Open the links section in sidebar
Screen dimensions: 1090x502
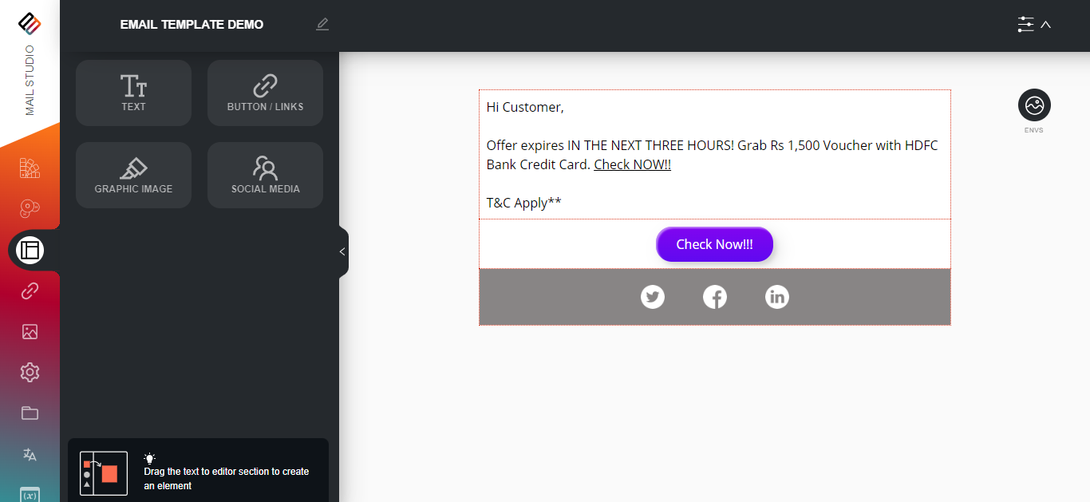click(x=30, y=291)
